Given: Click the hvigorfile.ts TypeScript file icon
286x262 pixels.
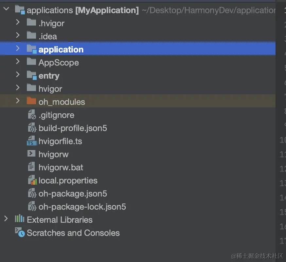Looking at the screenshot, I should (x=31, y=141).
